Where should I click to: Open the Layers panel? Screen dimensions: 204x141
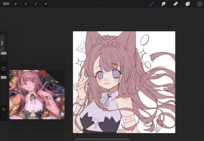(188, 4)
